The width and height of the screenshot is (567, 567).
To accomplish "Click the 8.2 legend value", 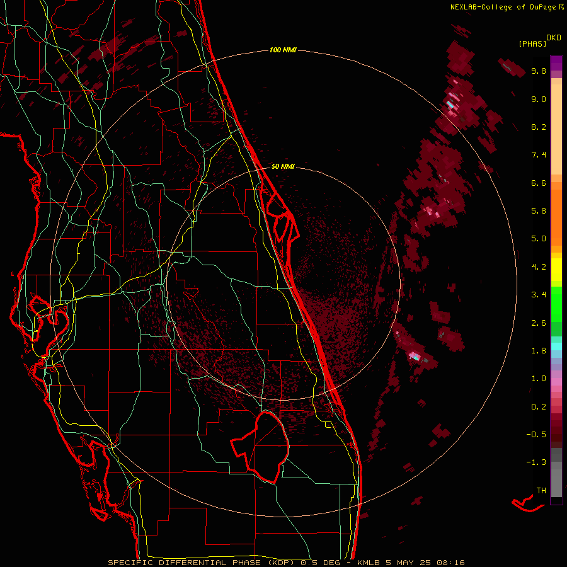I will click(539, 127).
